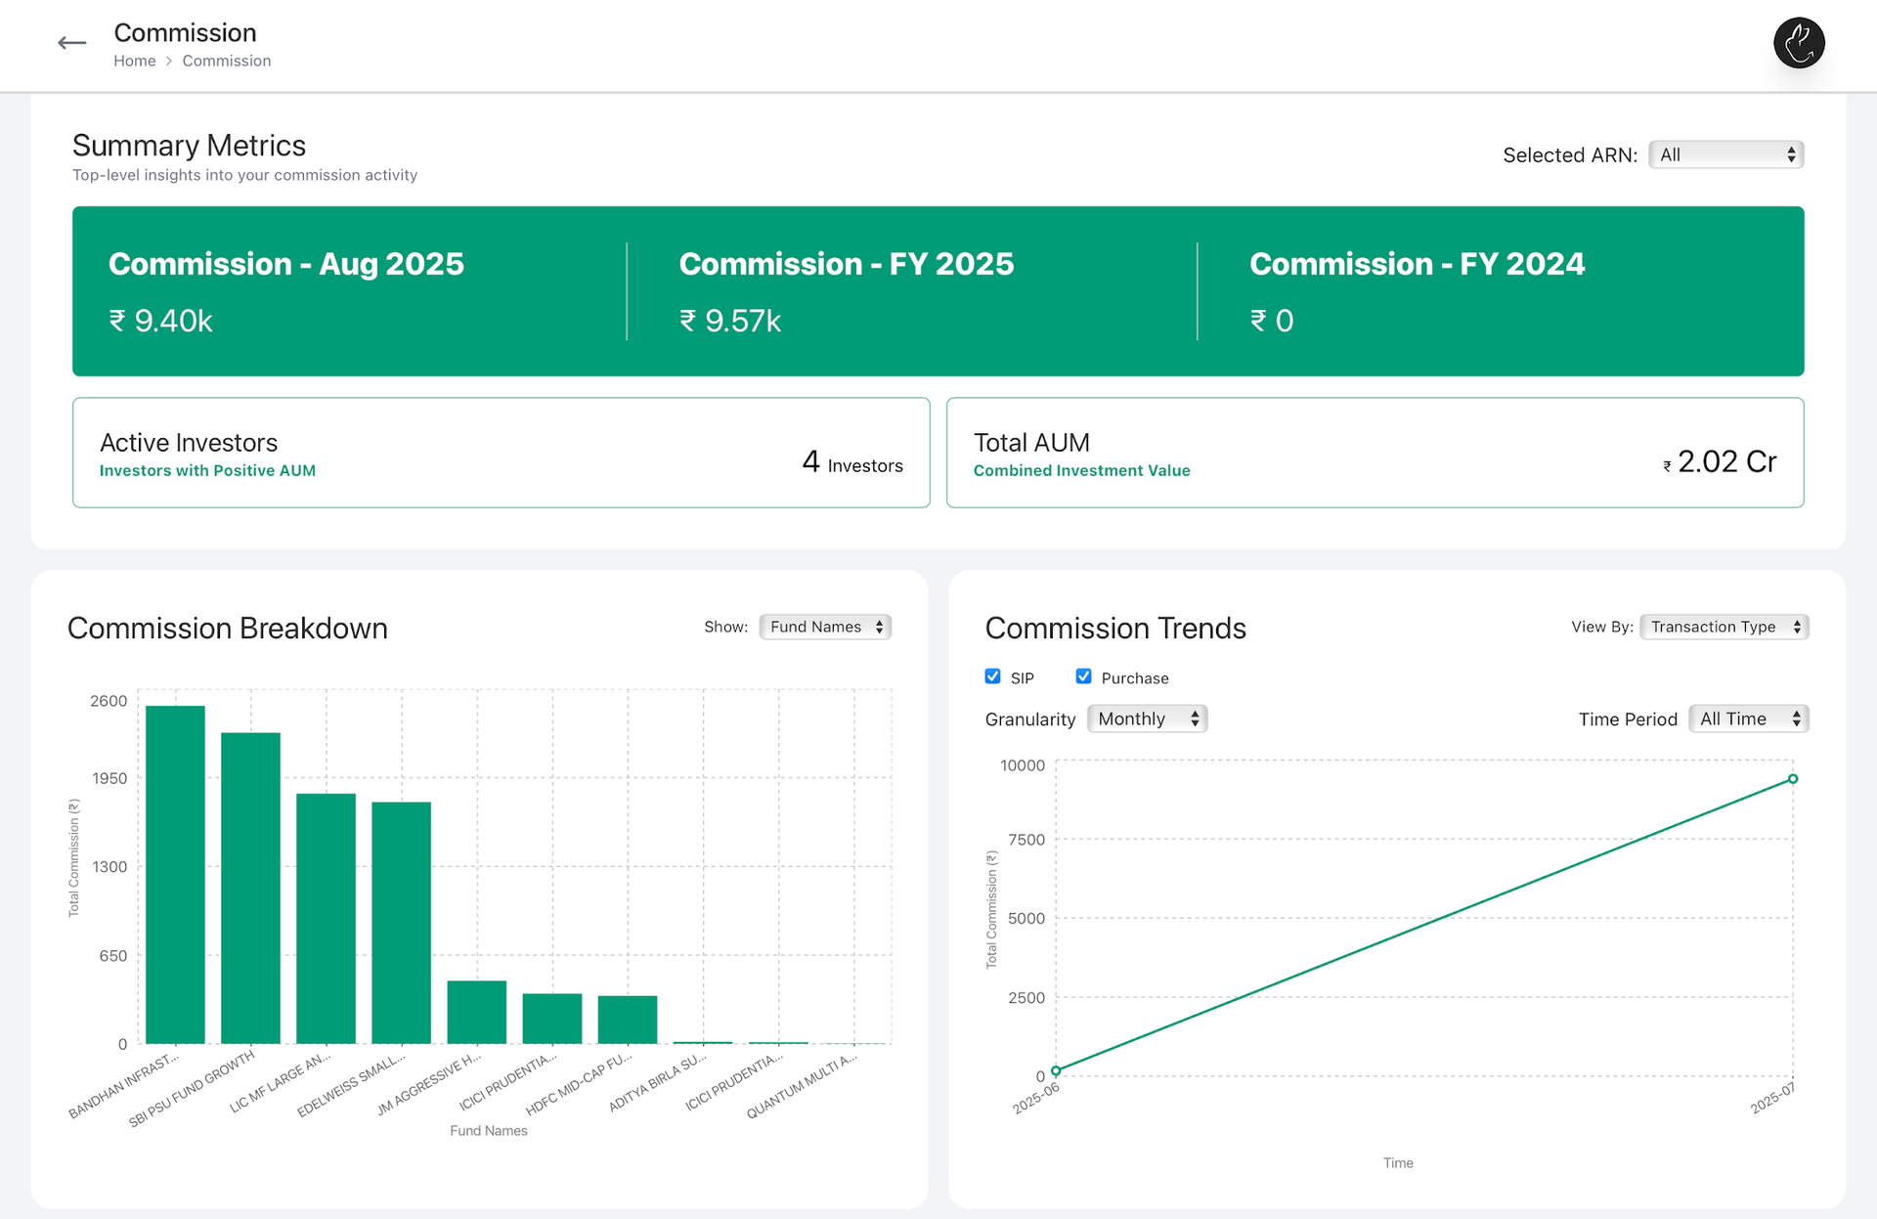This screenshot has height=1219, width=1877.
Task: Change View By Transaction Type selector
Action: (1724, 627)
